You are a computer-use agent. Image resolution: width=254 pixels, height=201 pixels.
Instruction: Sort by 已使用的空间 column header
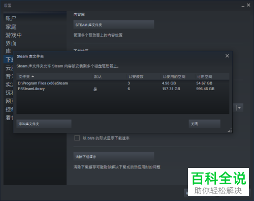(178, 76)
